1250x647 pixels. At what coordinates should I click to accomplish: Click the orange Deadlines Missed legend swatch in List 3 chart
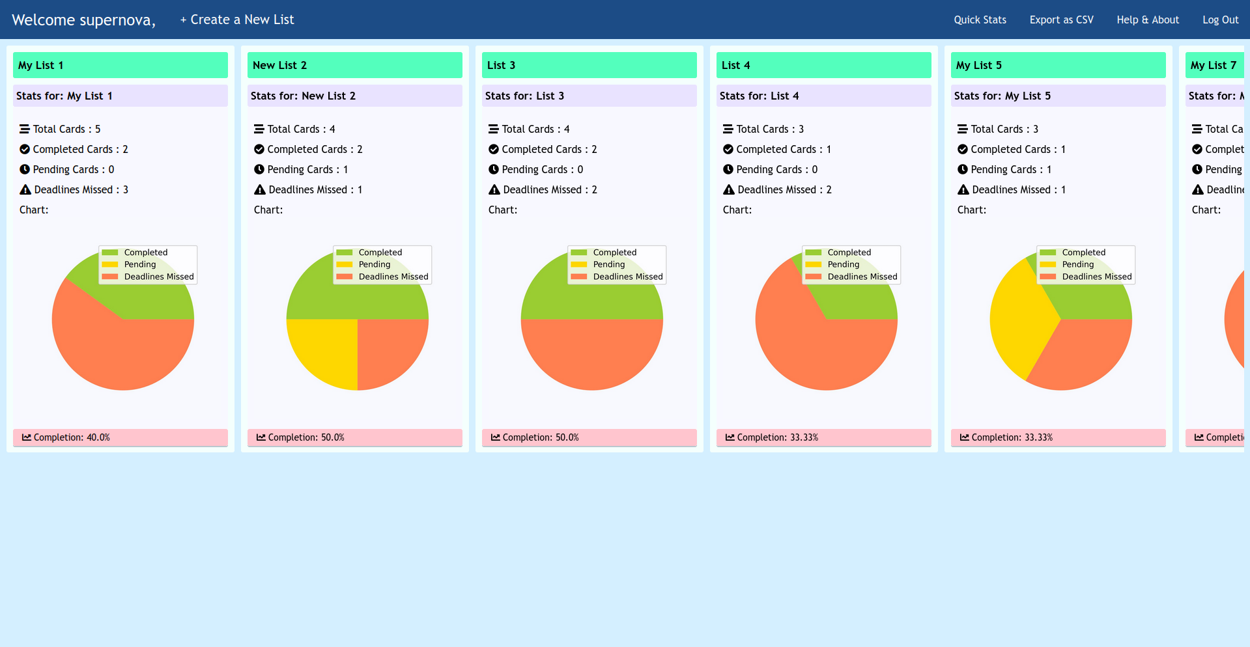point(579,277)
